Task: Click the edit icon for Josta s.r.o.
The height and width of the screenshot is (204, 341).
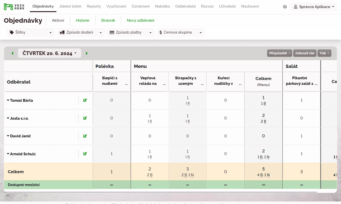Action: tap(85, 118)
